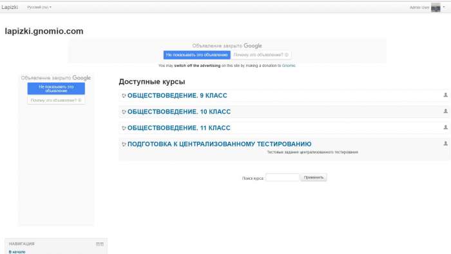The height and width of the screenshot is (254, 451).
Task: Click the course icon beside ОБЩЕСТВОВЕДЕНИЕ. 9 КЛАСС
Action: pos(124,96)
